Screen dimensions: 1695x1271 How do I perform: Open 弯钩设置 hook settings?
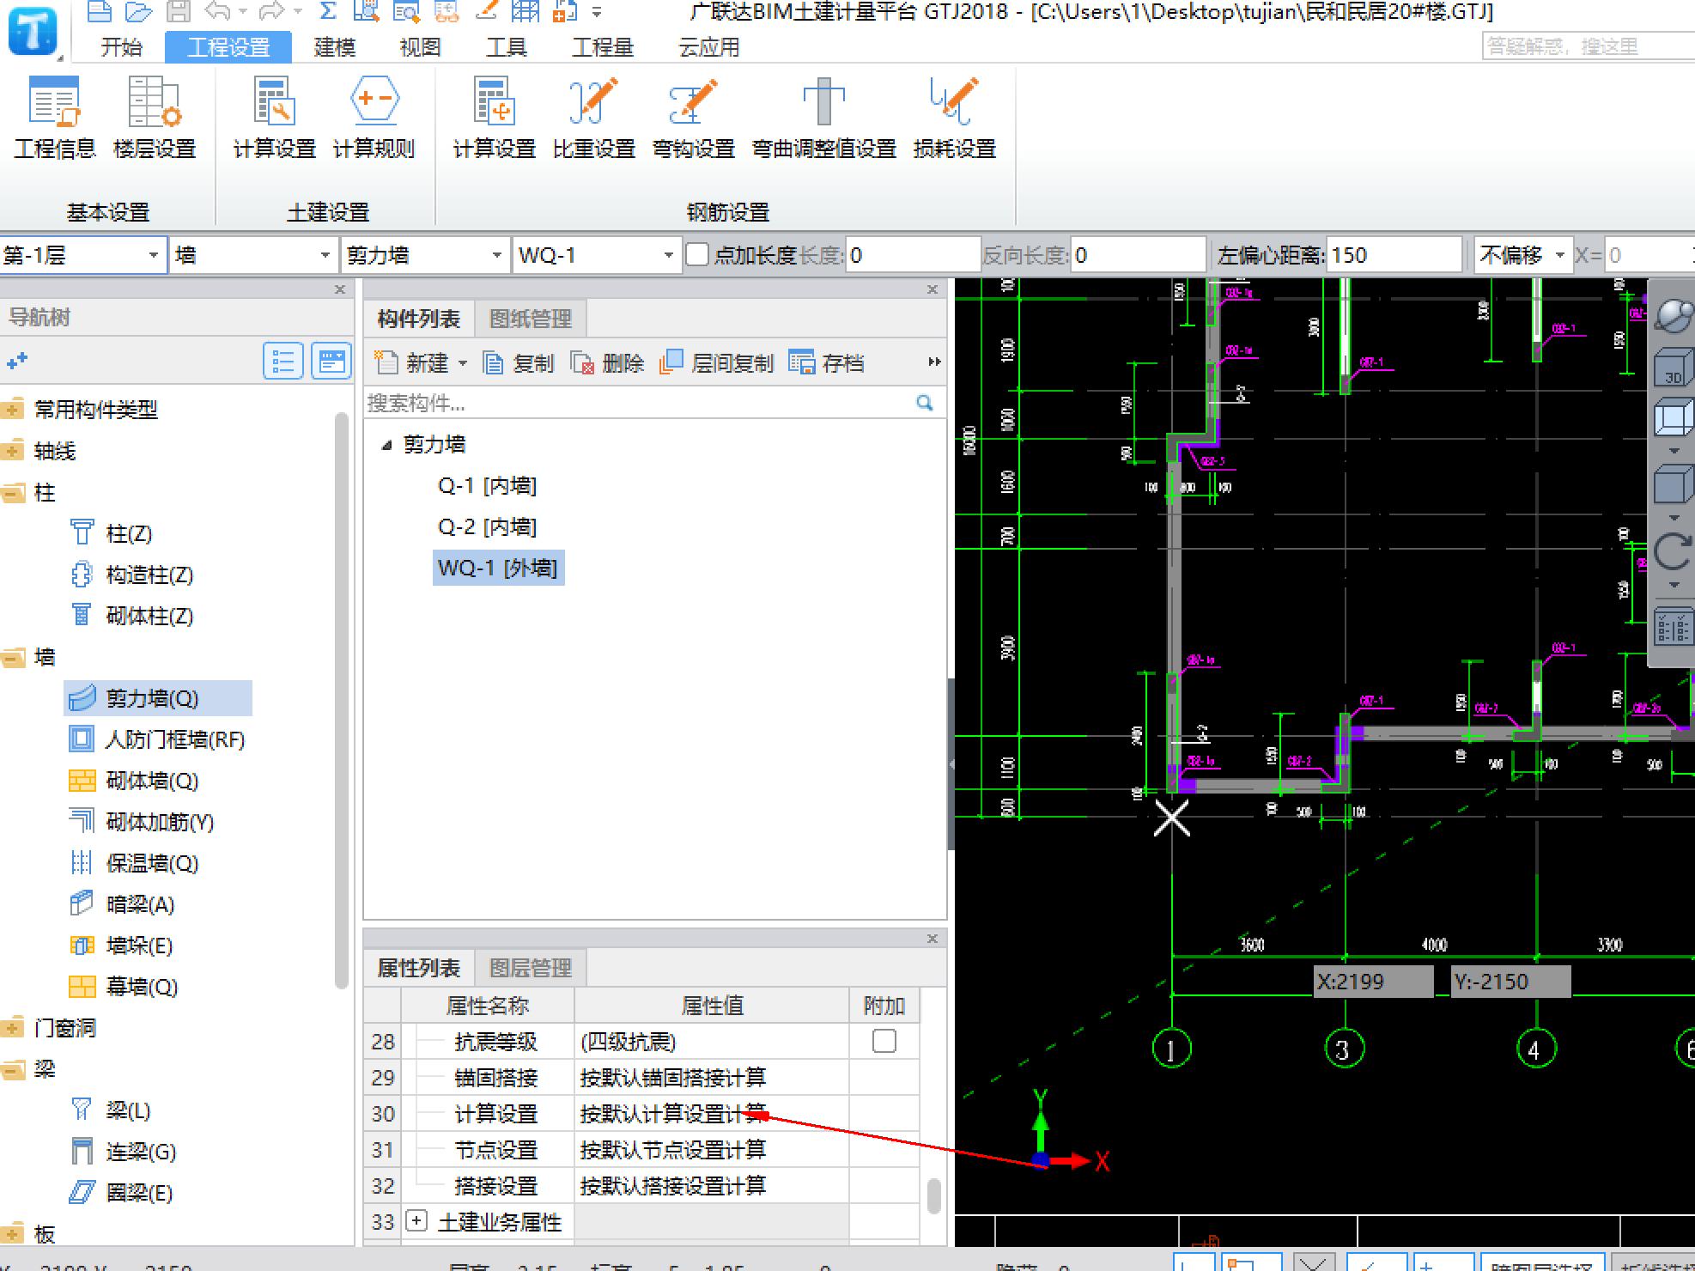click(x=694, y=117)
